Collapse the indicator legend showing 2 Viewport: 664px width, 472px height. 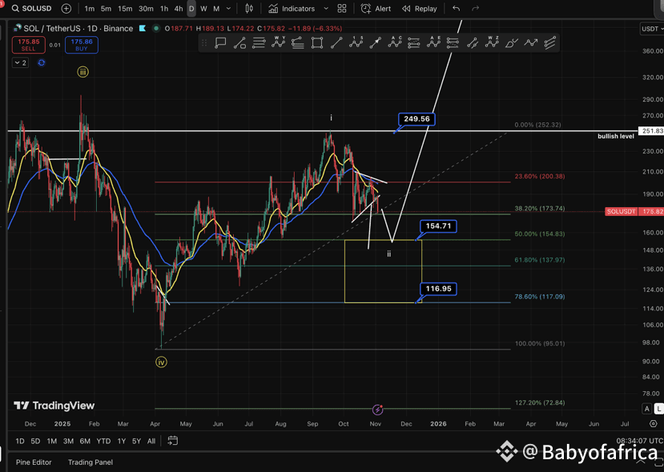(20, 62)
